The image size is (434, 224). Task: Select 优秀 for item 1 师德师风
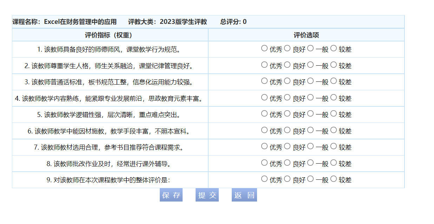tap(264, 48)
